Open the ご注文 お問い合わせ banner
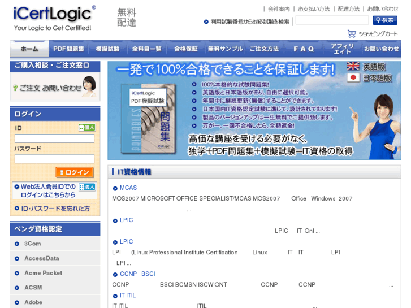Viewport: 411px width, 308px height. pos(55,86)
